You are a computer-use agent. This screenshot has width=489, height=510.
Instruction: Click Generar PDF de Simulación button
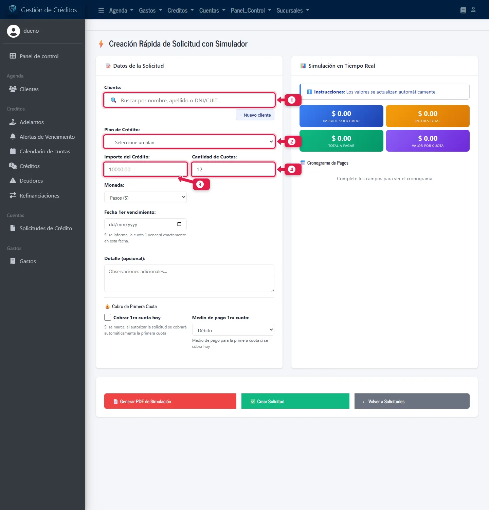(170, 401)
